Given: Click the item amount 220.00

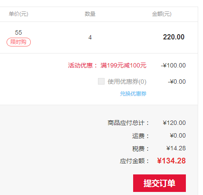Looking at the screenshot, I should [174, 37].
